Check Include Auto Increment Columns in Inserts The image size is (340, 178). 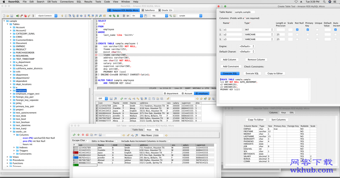click(x=169, y=141)
